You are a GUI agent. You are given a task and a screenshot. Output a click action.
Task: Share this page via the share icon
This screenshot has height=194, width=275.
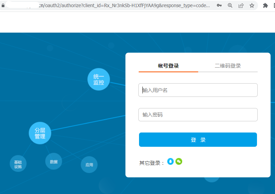pyautogui.click(x=241, y=5)
